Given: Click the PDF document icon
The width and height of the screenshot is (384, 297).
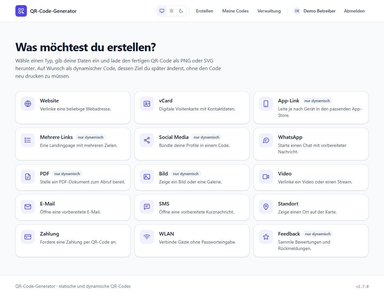Looking at the screenshot, I should [x=28, y=177].
